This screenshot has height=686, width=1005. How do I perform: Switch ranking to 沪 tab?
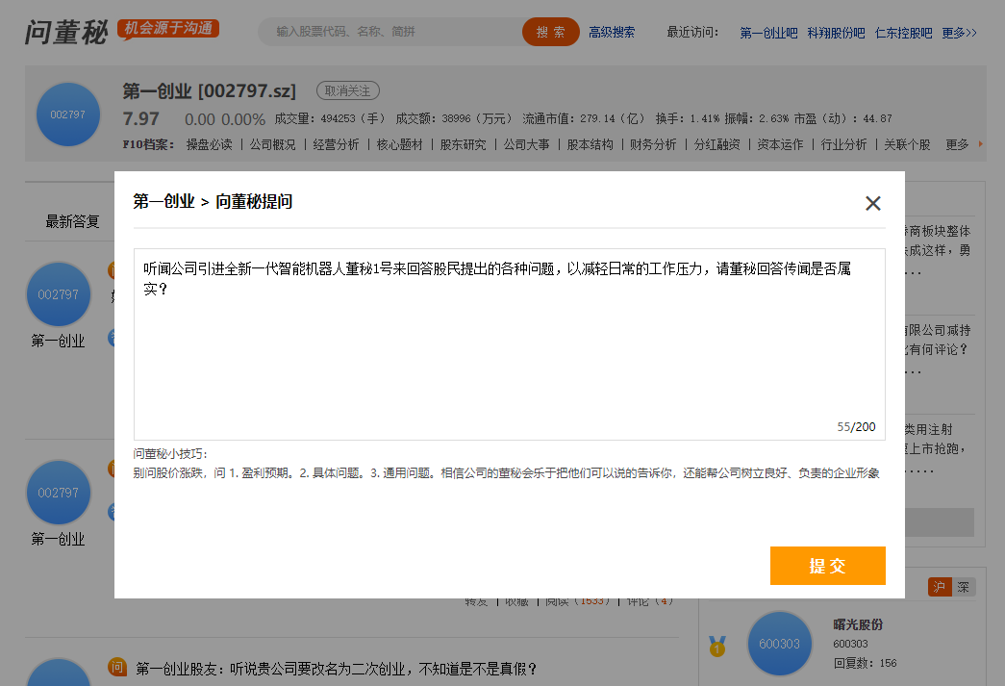(939, 587)
